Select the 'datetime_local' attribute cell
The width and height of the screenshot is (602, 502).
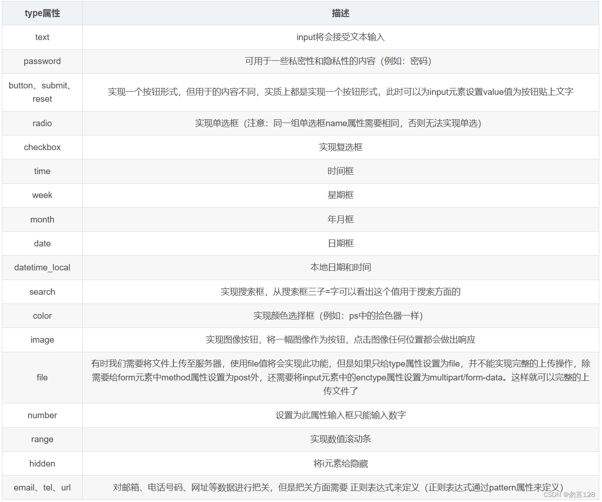pos(42,268)
